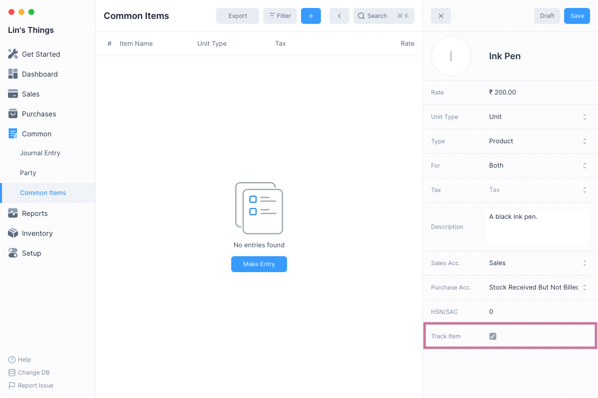
Task: Click the Sales card icon
Action: (13, 94)
